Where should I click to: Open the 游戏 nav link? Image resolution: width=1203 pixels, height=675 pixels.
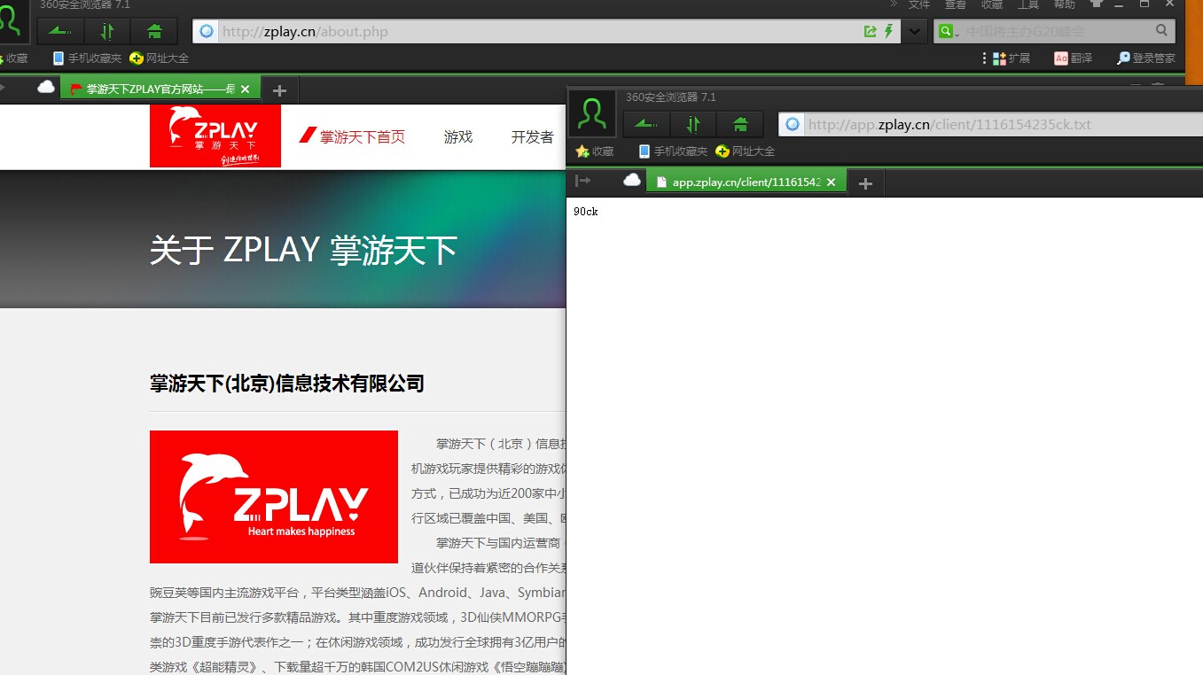[458, 136]
